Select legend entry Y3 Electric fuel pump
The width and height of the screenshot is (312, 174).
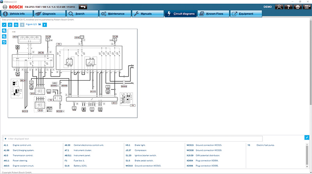(x=261, y=145)
